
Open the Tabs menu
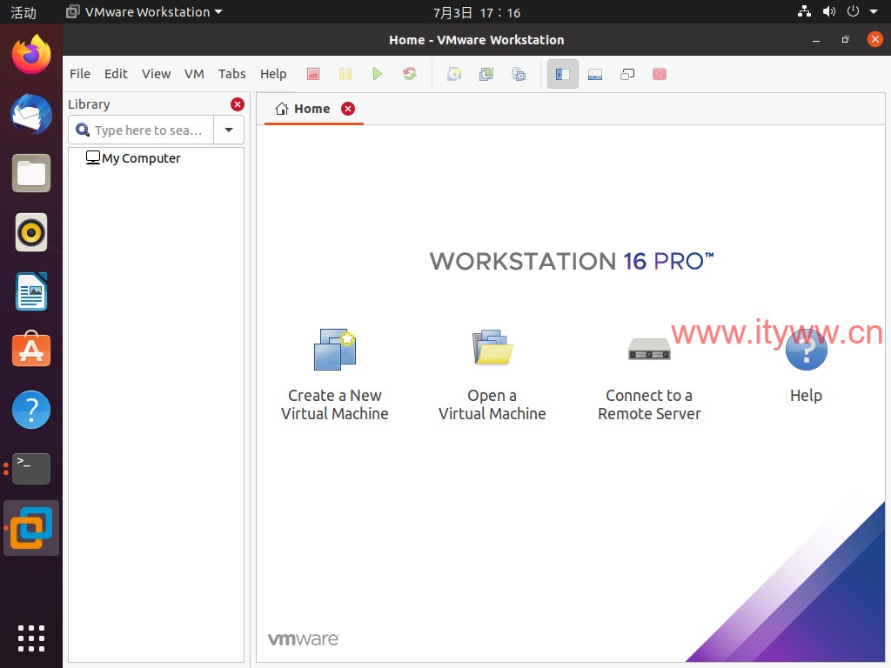pos(231,74)
